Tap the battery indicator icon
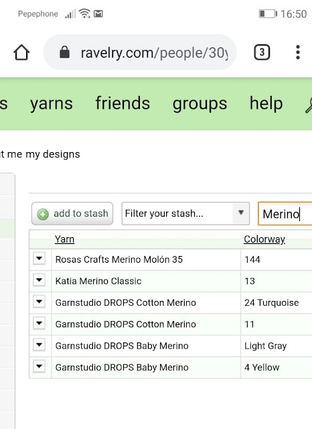 pyautogui.click(x=268, y=13)
